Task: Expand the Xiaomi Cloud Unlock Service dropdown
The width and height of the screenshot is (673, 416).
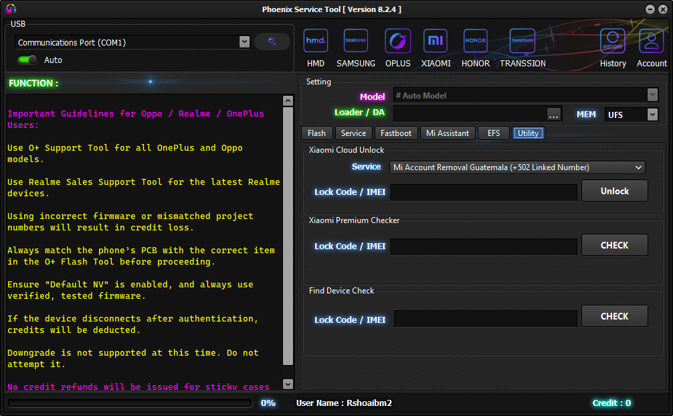Action: (638, 167)
